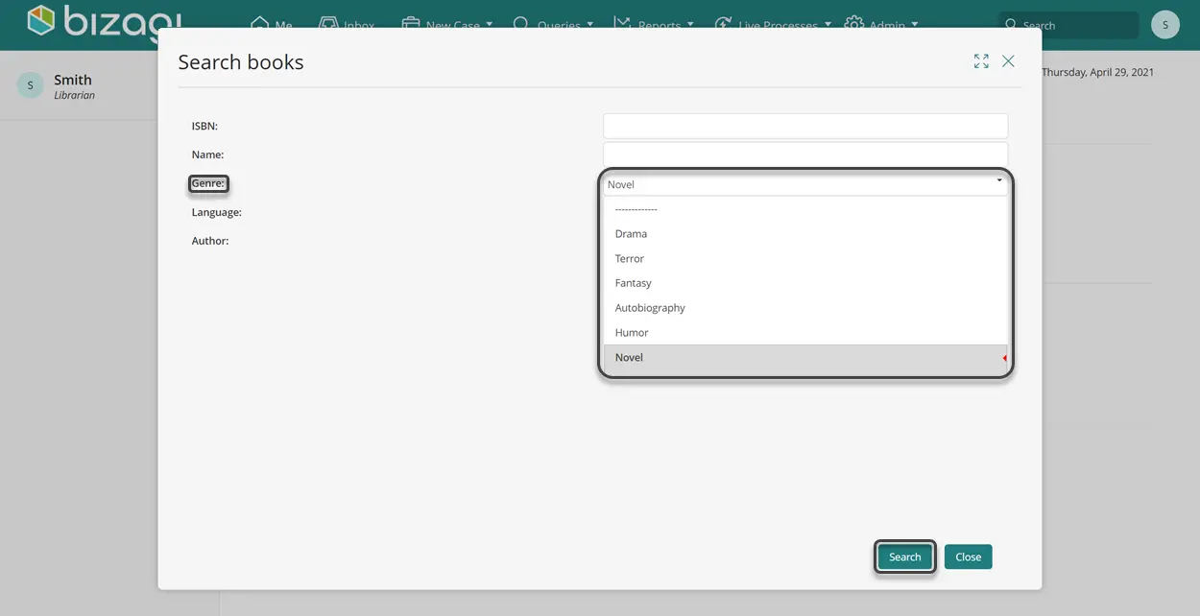The height and width of the screenshot is (616, 1200).
Task: Click the user avatar S in header
Action: pos(1164,25)
